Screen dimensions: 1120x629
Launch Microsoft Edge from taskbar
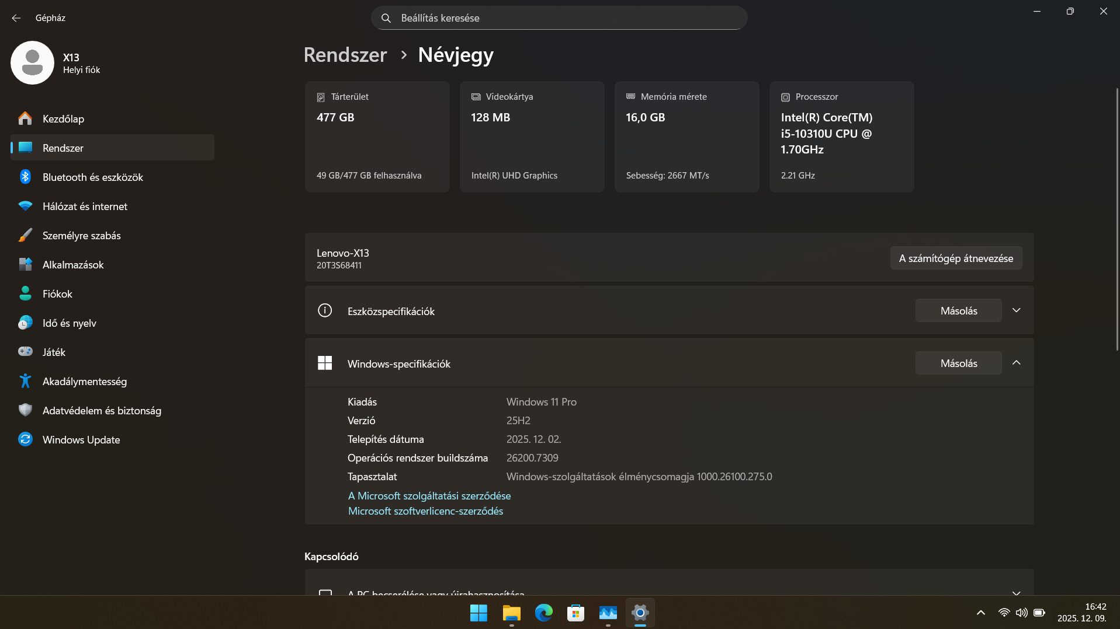543,613
